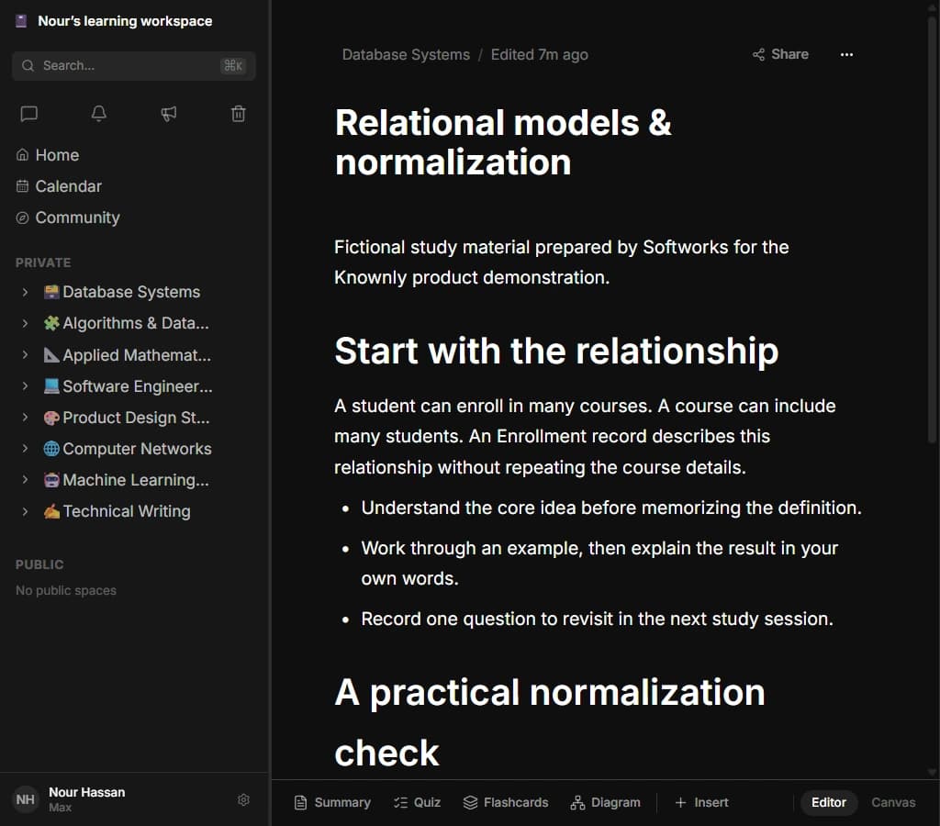Expand the Technical Writing space
Viewport: 940px width, 826px height.
[x=25, y=510]
